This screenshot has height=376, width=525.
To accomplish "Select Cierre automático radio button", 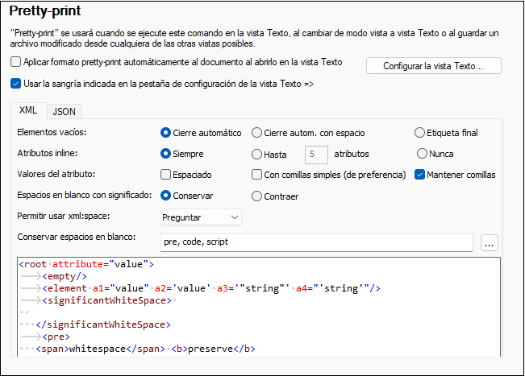I will point(166,133).
